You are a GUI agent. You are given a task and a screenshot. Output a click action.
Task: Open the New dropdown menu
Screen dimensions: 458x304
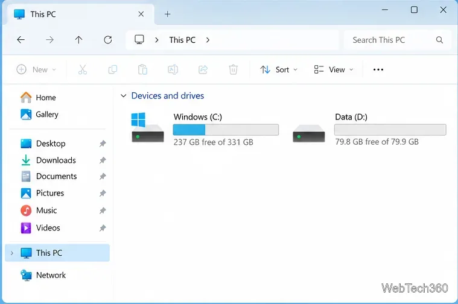coord(36,69)
